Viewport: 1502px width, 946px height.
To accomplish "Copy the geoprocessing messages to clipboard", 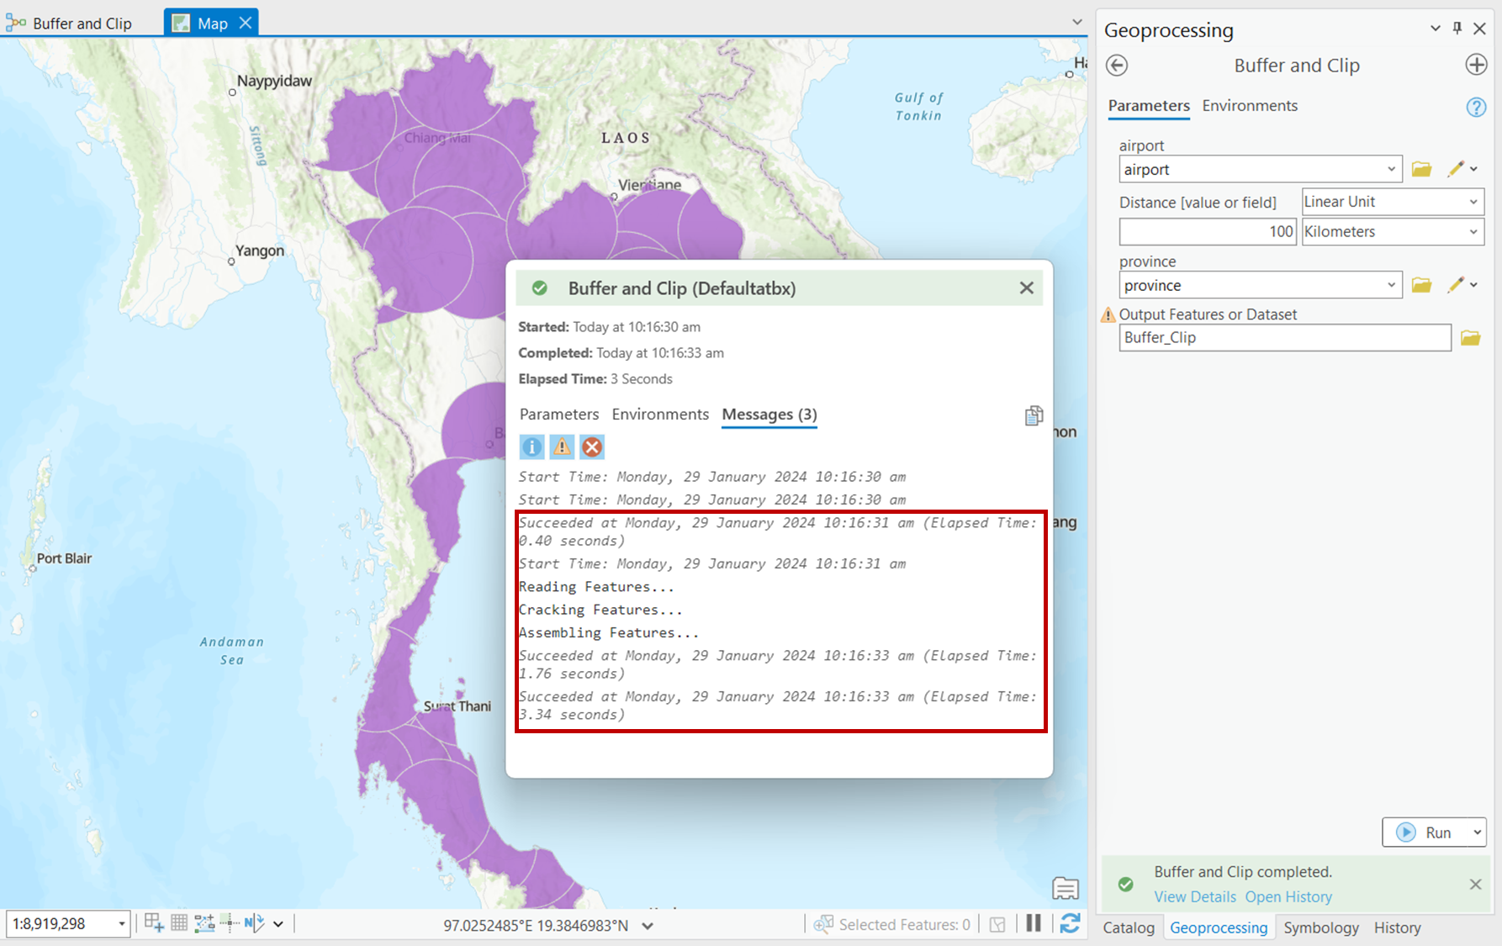I will tap(1034, 415).
